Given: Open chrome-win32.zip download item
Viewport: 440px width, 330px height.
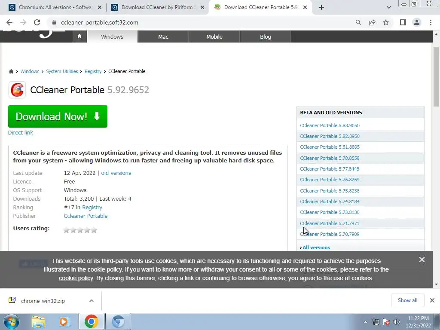Looking at the screenshot, I should pyautogui.click(x=43, y=301).
